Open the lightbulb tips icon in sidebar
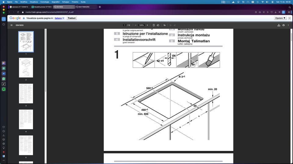 pos(4,148)
